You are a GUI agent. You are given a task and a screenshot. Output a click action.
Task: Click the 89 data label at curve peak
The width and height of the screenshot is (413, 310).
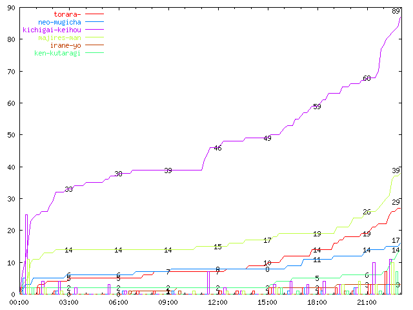click(x=396, y=11)
